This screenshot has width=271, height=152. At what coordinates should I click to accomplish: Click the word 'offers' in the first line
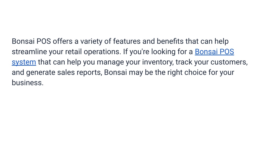coord(62,41)
